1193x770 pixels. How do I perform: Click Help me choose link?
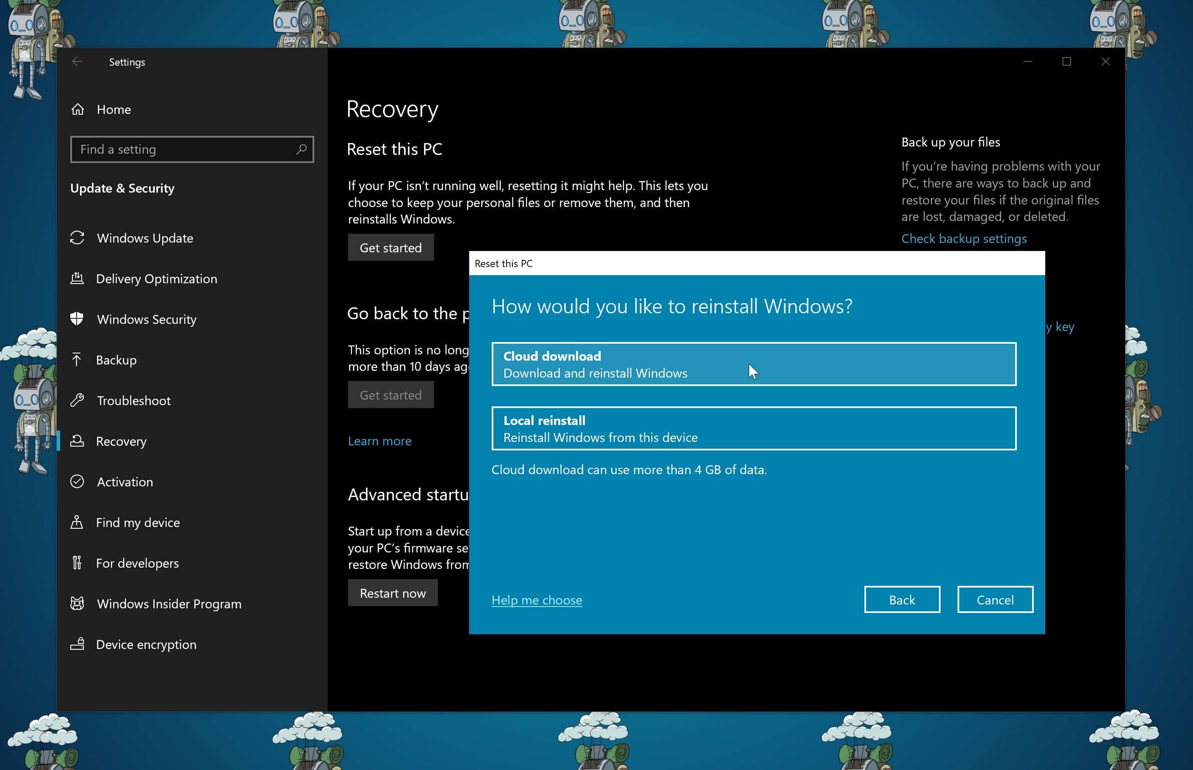click(x=537, y=600)
